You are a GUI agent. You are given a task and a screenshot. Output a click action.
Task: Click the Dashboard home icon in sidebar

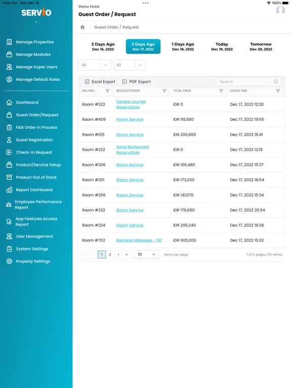9,103
